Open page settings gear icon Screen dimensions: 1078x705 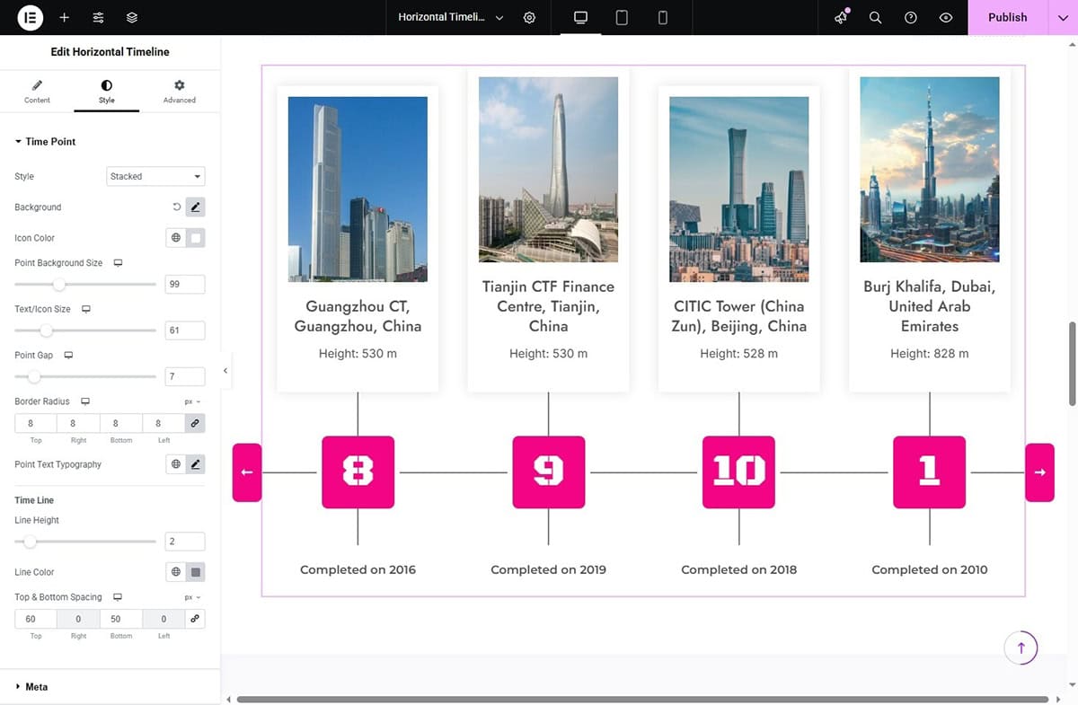[529, 17]
